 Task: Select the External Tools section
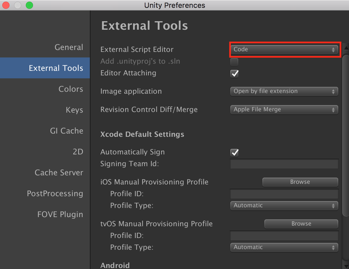56,68
